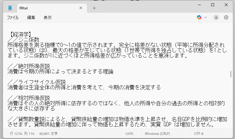
Task: Click the UTF-8 encoding indicator
Action: 199,133
